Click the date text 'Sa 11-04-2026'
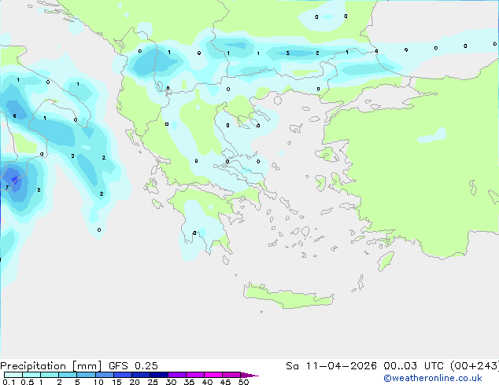This screenshot has height=385, width=499. (x=331, y=366)
